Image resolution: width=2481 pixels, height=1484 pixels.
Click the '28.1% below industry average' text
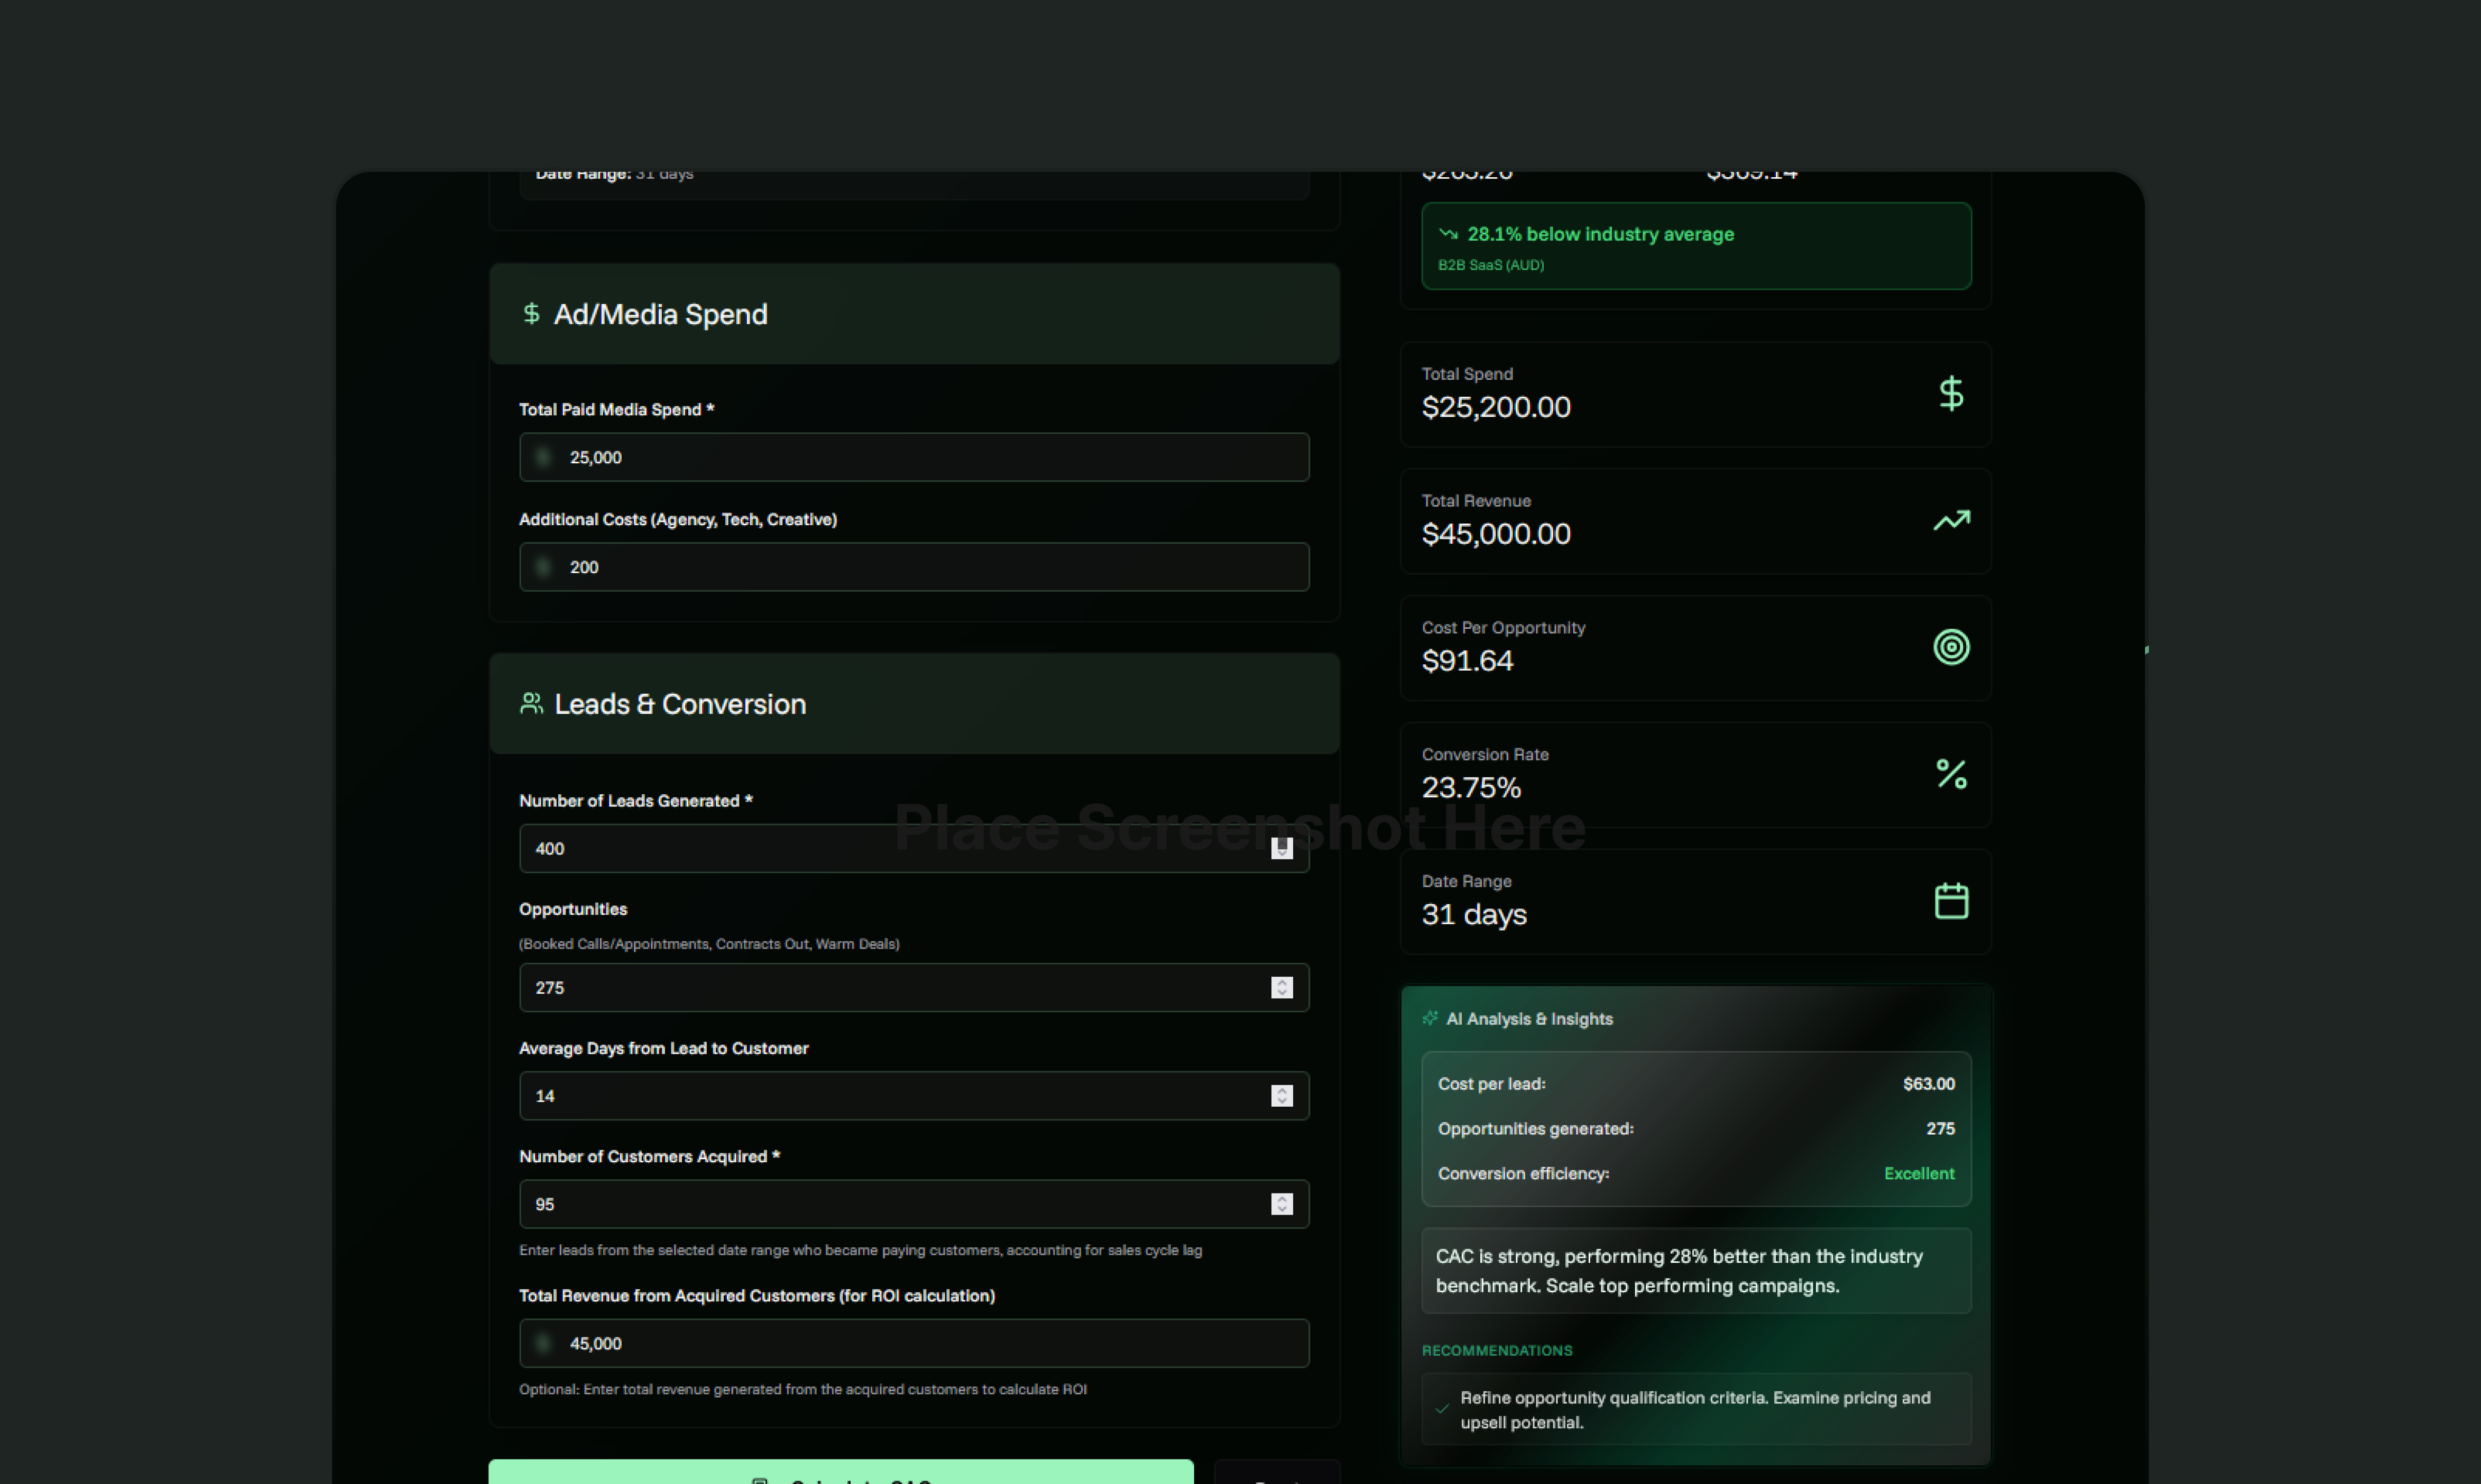[1600, 234]
